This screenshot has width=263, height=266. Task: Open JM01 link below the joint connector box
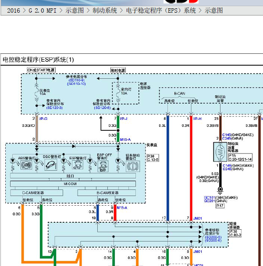point(198,252)
